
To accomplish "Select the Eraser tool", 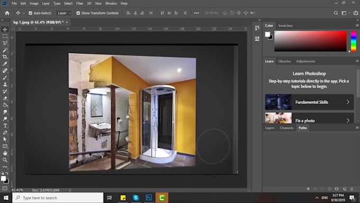I will [x=5, y=98].
